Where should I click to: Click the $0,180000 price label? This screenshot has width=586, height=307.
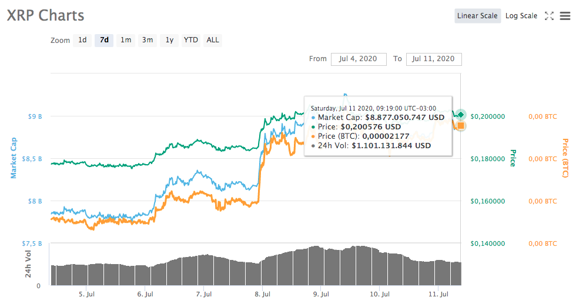488,159
